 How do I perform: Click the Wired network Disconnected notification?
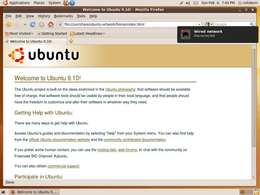218,35
